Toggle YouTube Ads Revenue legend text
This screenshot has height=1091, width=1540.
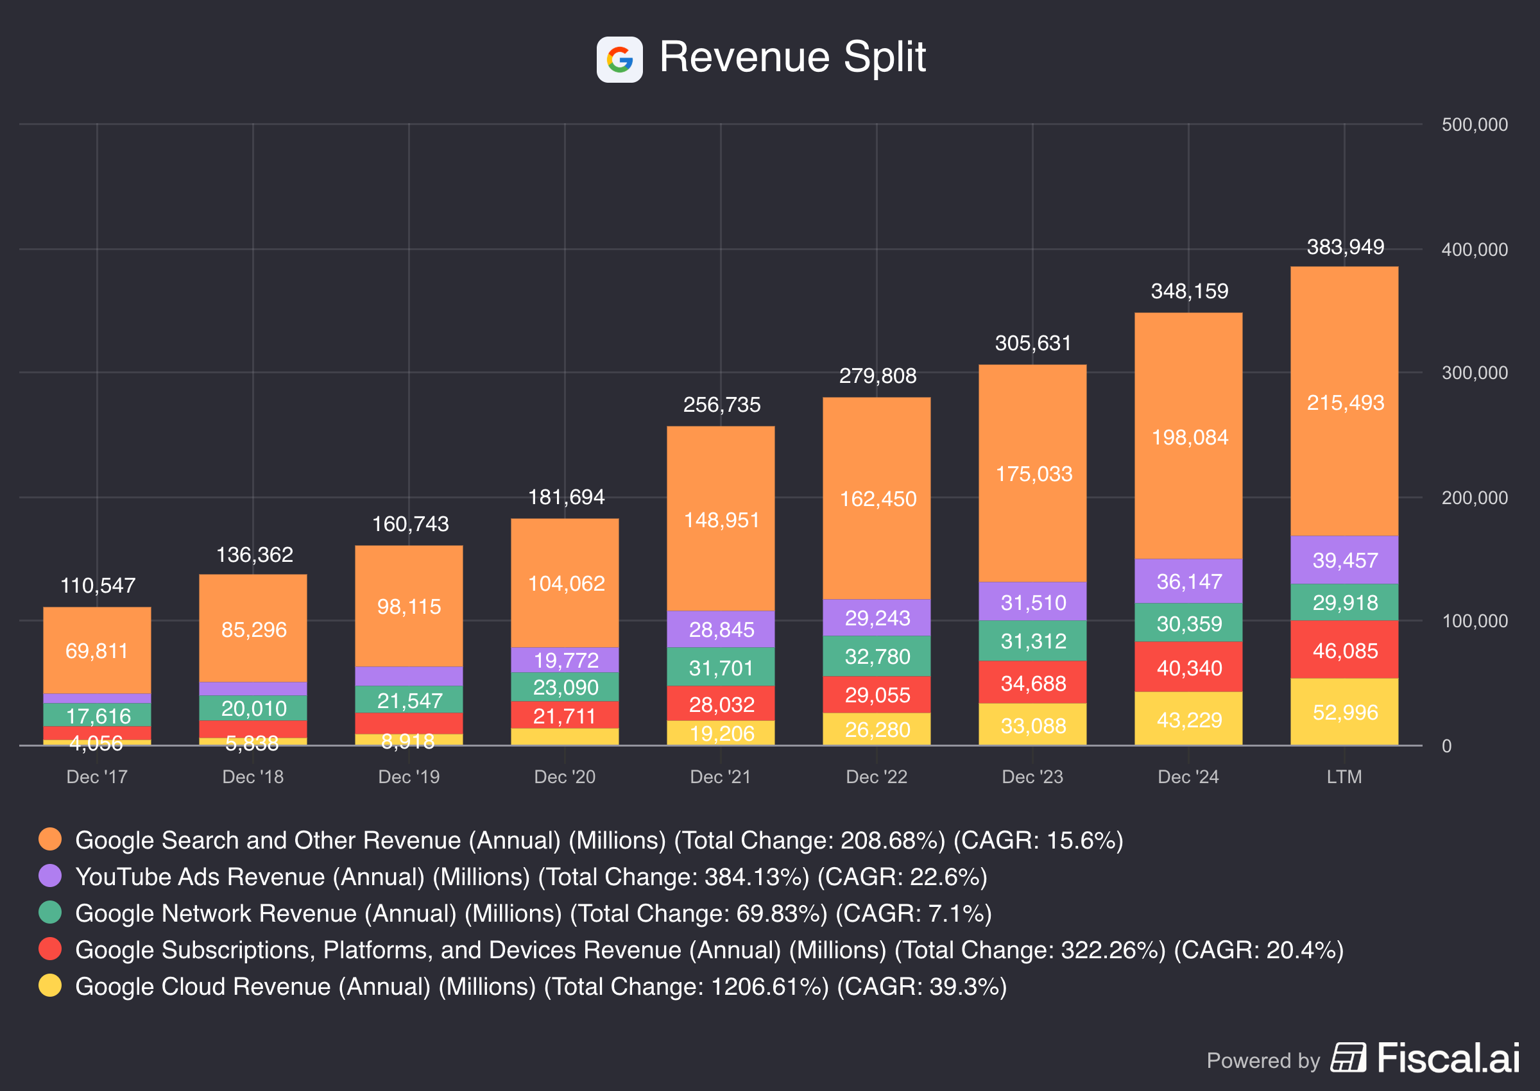[531, 877]
